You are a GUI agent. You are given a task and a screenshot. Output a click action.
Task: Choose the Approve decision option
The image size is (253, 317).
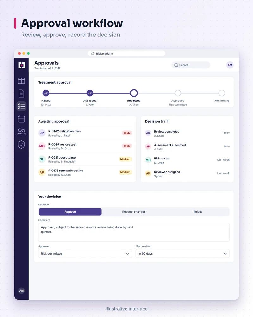tap(70, 212)
